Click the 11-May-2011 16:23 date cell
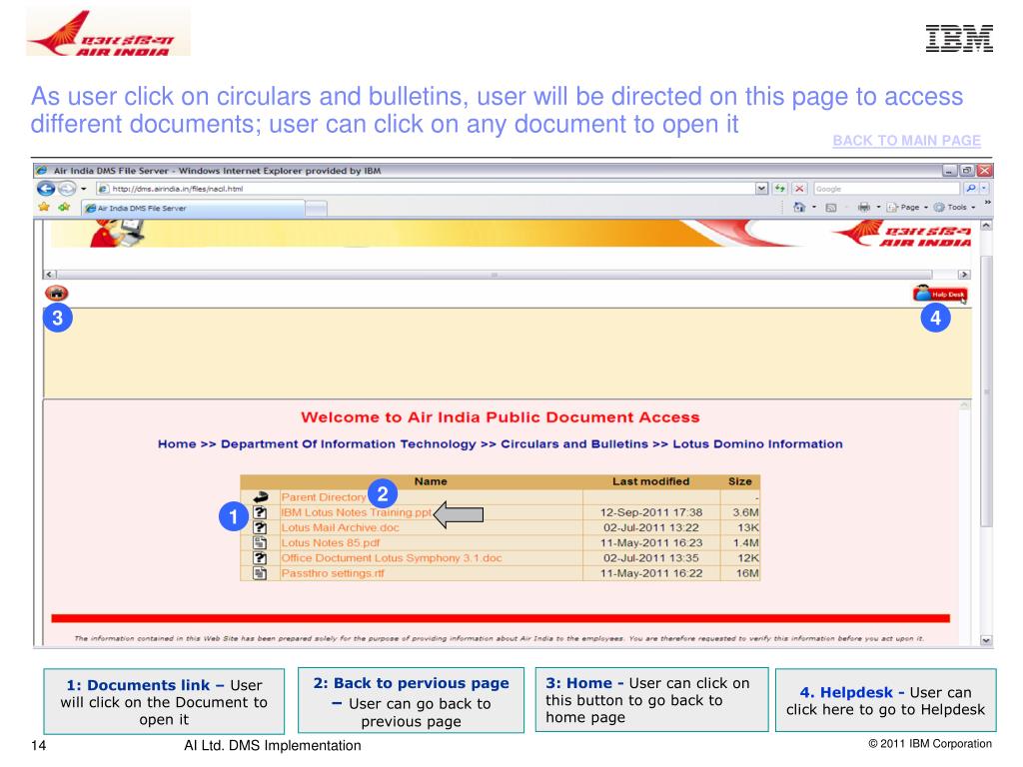 (651, 542)
